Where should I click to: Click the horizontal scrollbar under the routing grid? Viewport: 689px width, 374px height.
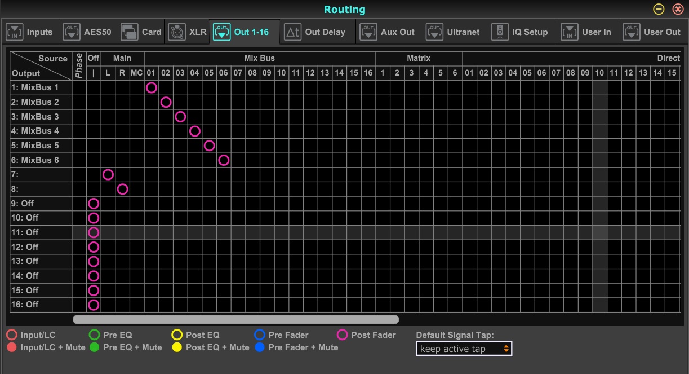(235, 319)
